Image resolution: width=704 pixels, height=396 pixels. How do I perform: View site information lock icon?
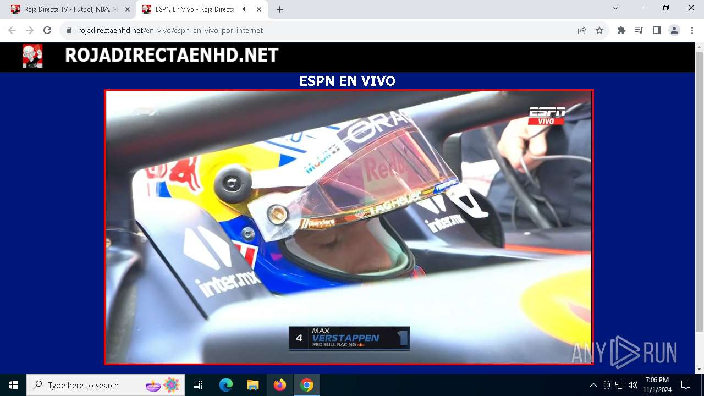[69, 31]
